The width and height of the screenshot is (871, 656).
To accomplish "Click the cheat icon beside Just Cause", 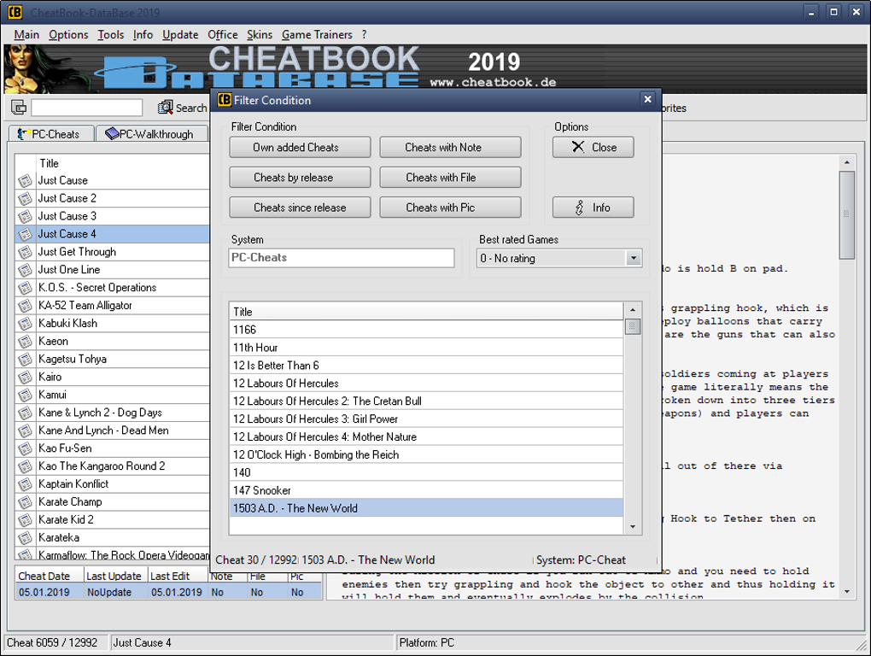I will click(25, 180).
